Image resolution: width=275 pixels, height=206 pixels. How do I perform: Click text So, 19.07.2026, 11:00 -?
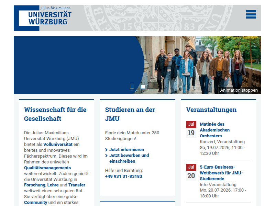pos(222,148)
